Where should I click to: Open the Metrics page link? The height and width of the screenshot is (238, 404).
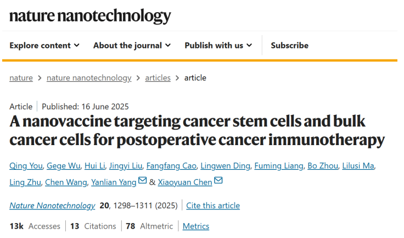[195, 226]
